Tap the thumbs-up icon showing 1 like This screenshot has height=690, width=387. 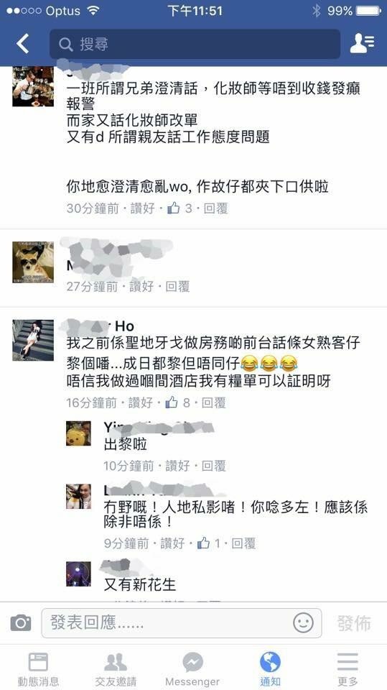click(203, 543)
